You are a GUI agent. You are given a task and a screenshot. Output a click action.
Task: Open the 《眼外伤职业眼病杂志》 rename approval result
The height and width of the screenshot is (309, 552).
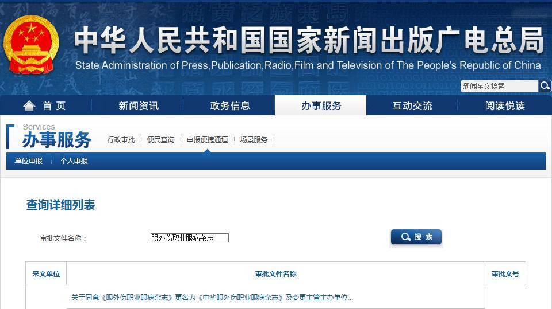pos(212,298)
